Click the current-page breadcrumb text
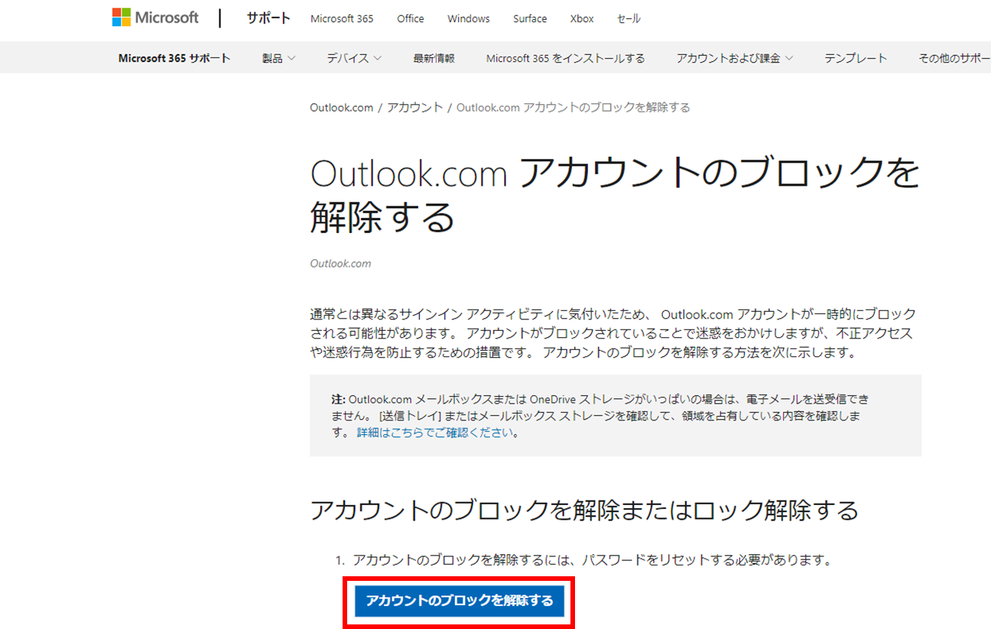 (x=573, y=108)
